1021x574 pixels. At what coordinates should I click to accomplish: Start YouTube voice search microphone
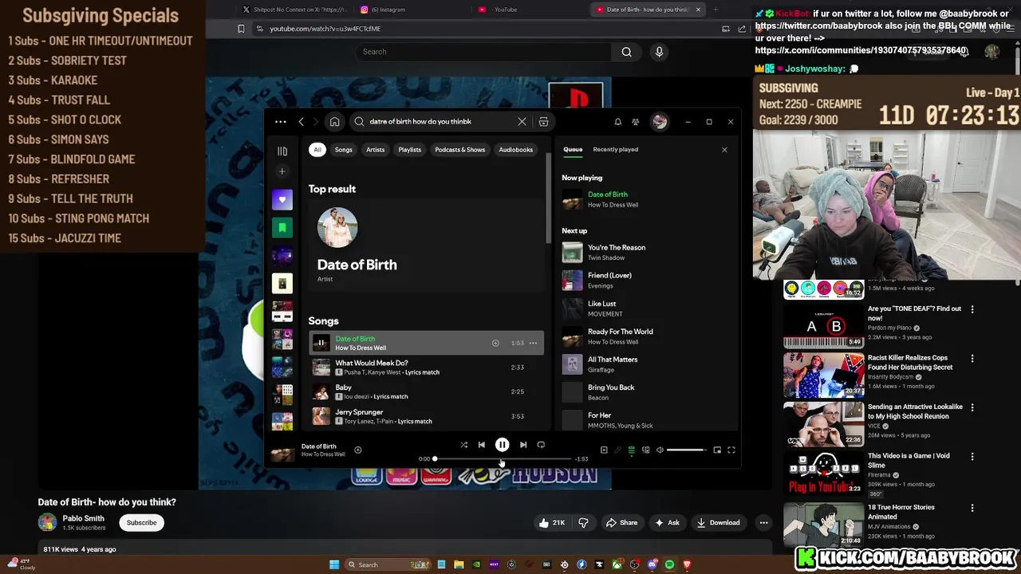click(x=659, y=52)
